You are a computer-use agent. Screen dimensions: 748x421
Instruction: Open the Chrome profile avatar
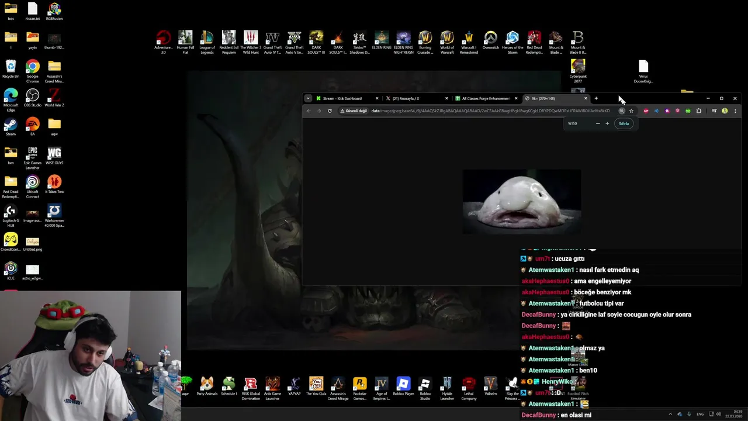[x=725, y=111]
